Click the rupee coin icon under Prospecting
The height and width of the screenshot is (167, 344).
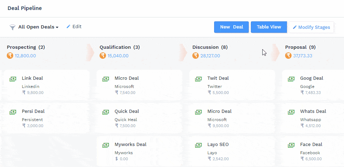click(10, 56)
